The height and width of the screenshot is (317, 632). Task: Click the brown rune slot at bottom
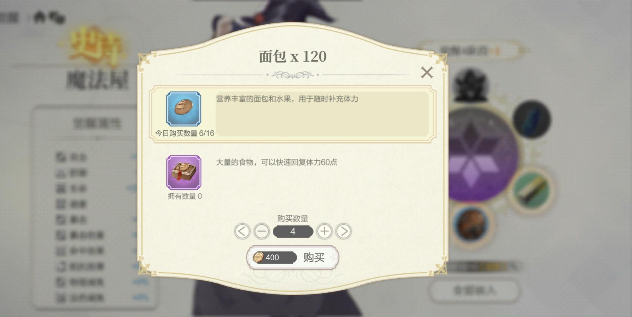tap(471, 225)
